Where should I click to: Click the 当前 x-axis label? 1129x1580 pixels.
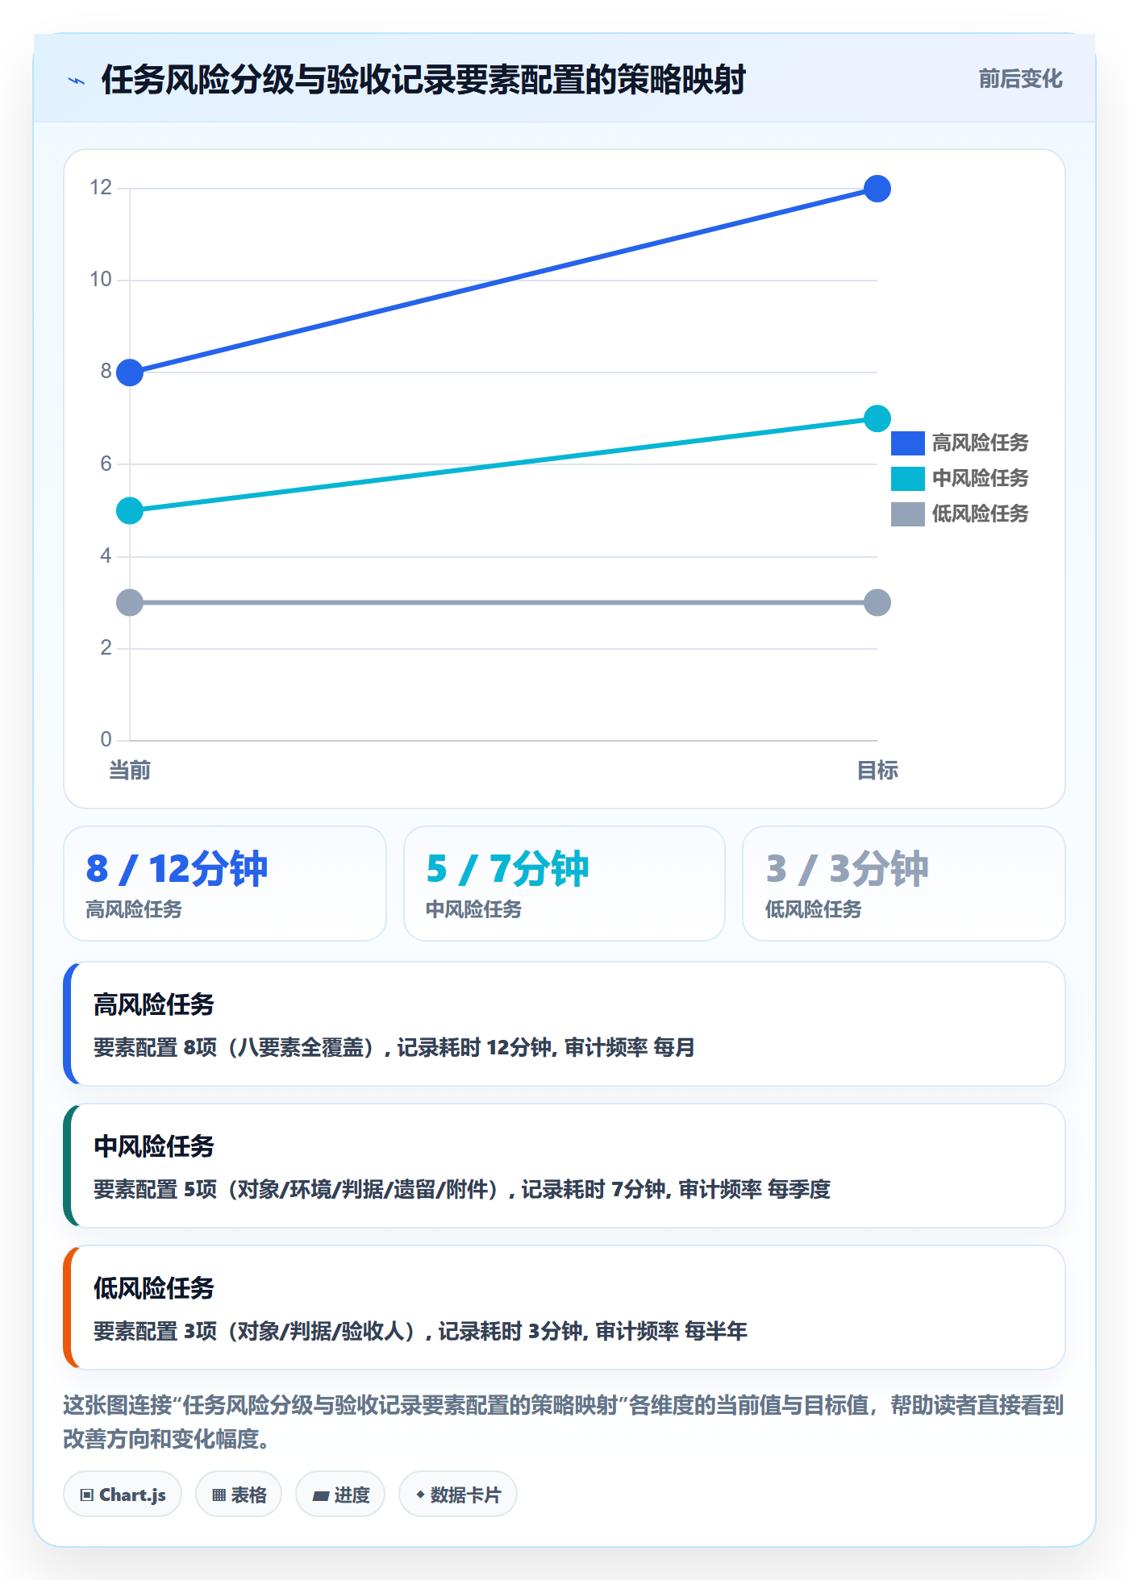coord(130,771)
